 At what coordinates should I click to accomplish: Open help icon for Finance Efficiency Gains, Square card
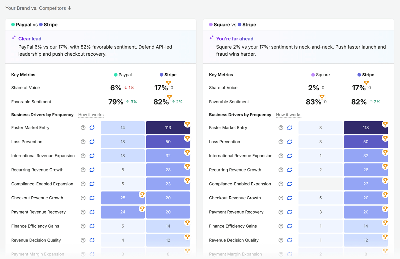[x=281, y=226]
